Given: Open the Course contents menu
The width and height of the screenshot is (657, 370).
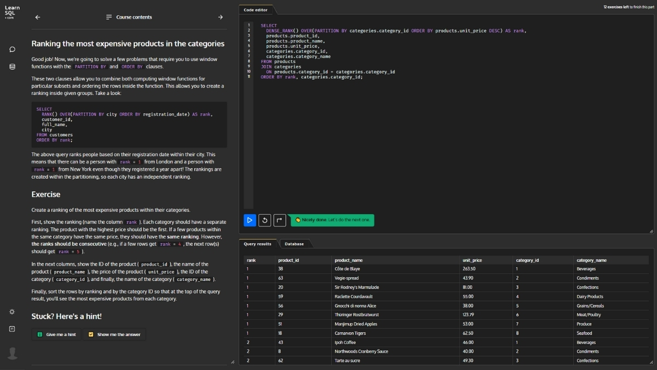Looking at the screenshot, I should coord(129,17).
